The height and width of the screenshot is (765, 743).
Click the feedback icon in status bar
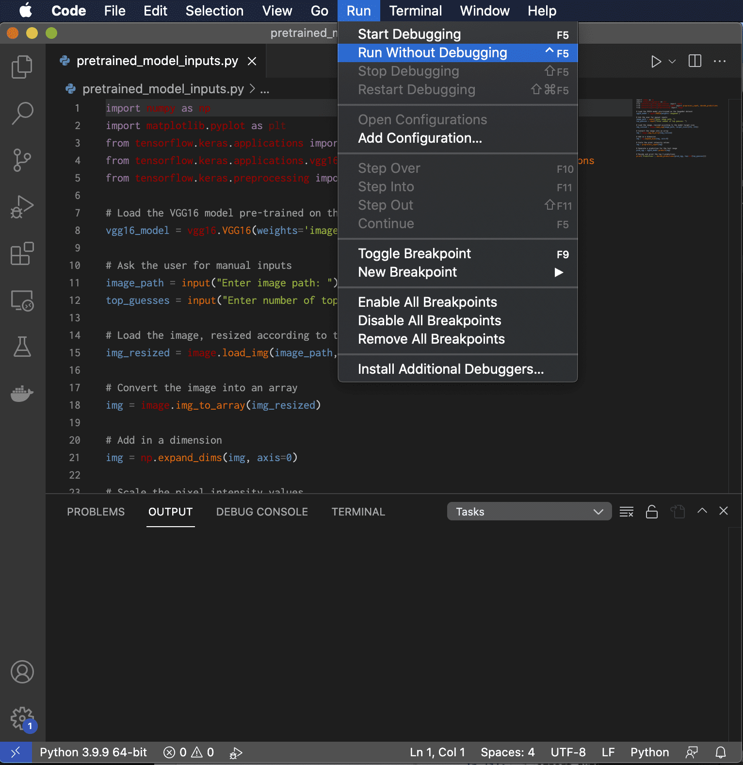692,752
